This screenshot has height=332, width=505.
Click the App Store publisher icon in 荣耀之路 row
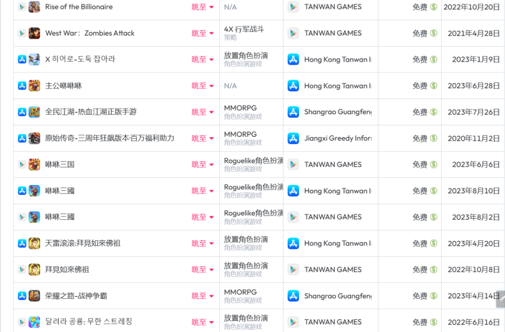(293, 296)
